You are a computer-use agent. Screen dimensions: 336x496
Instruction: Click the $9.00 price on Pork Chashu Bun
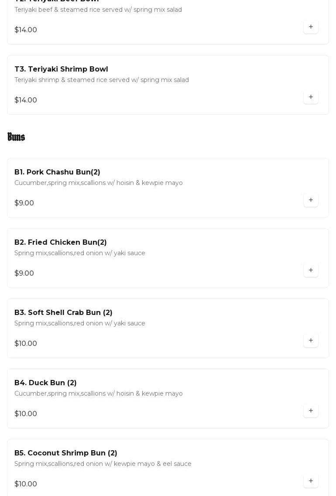point(24,203)
